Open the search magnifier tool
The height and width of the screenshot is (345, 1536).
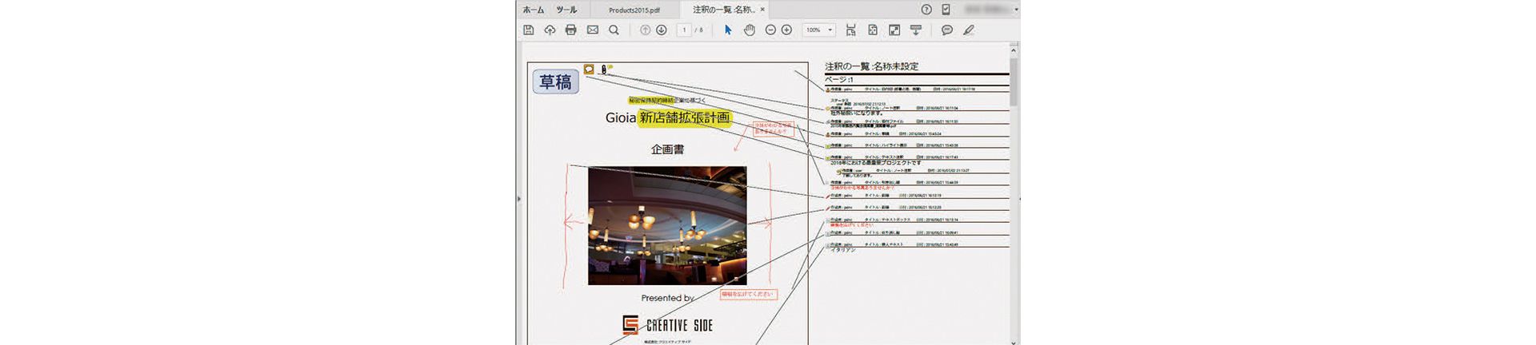point(614,30)
